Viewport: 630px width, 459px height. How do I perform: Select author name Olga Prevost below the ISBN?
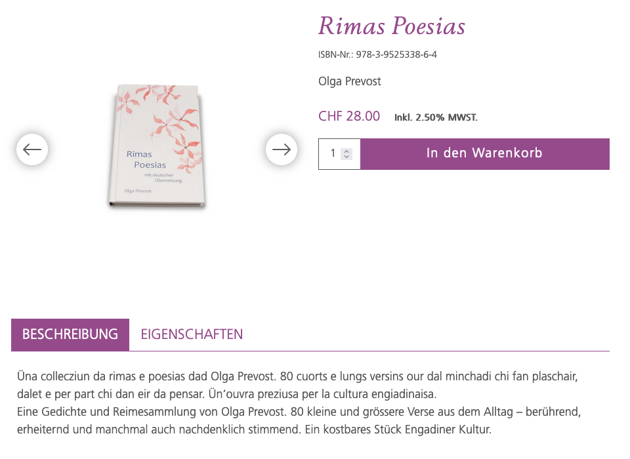click(350, 81)
